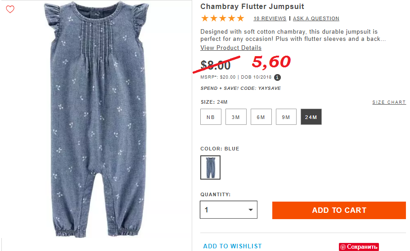Click the heart favorite icon

pos(10,9)
